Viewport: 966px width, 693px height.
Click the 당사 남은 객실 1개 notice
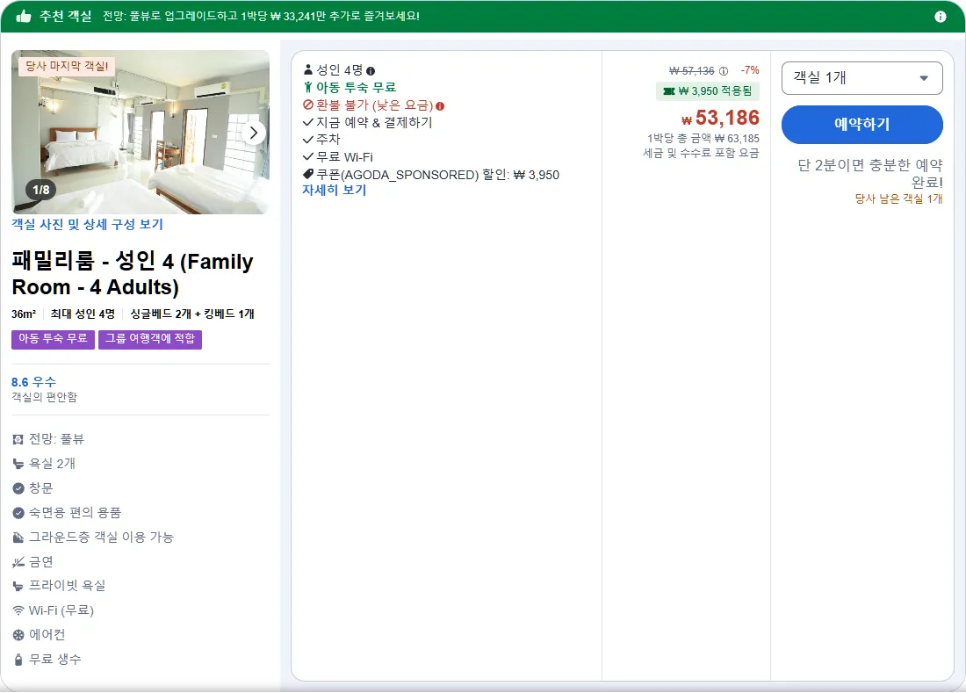click(899, 199)
